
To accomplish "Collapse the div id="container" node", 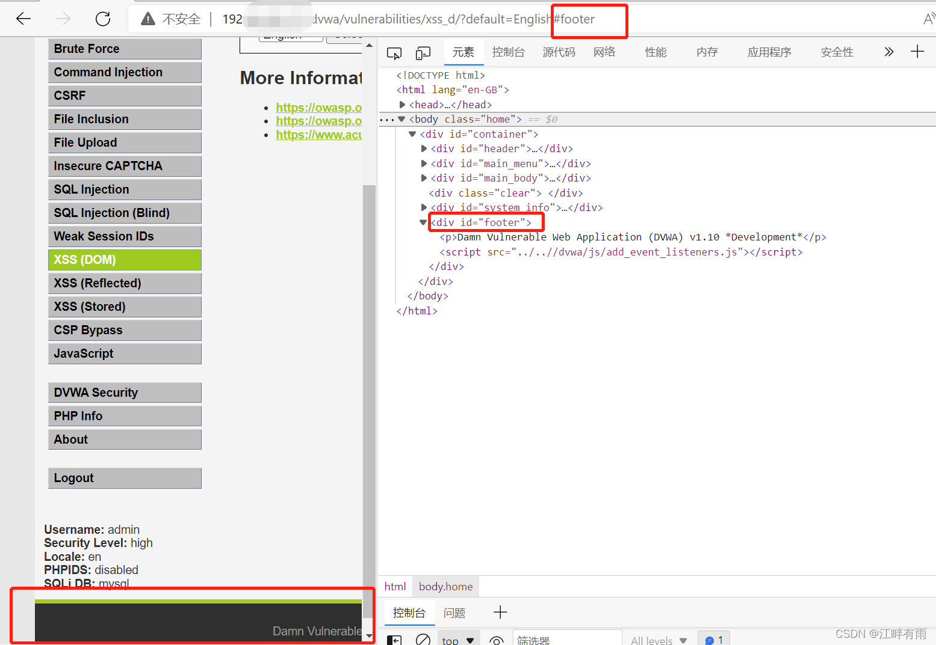I will pos(412,134).
